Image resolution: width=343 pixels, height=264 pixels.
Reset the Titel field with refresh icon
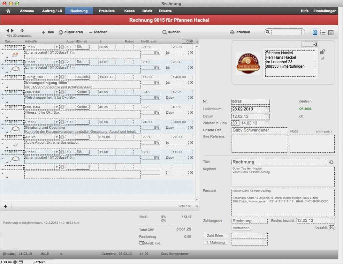[331, 162]
